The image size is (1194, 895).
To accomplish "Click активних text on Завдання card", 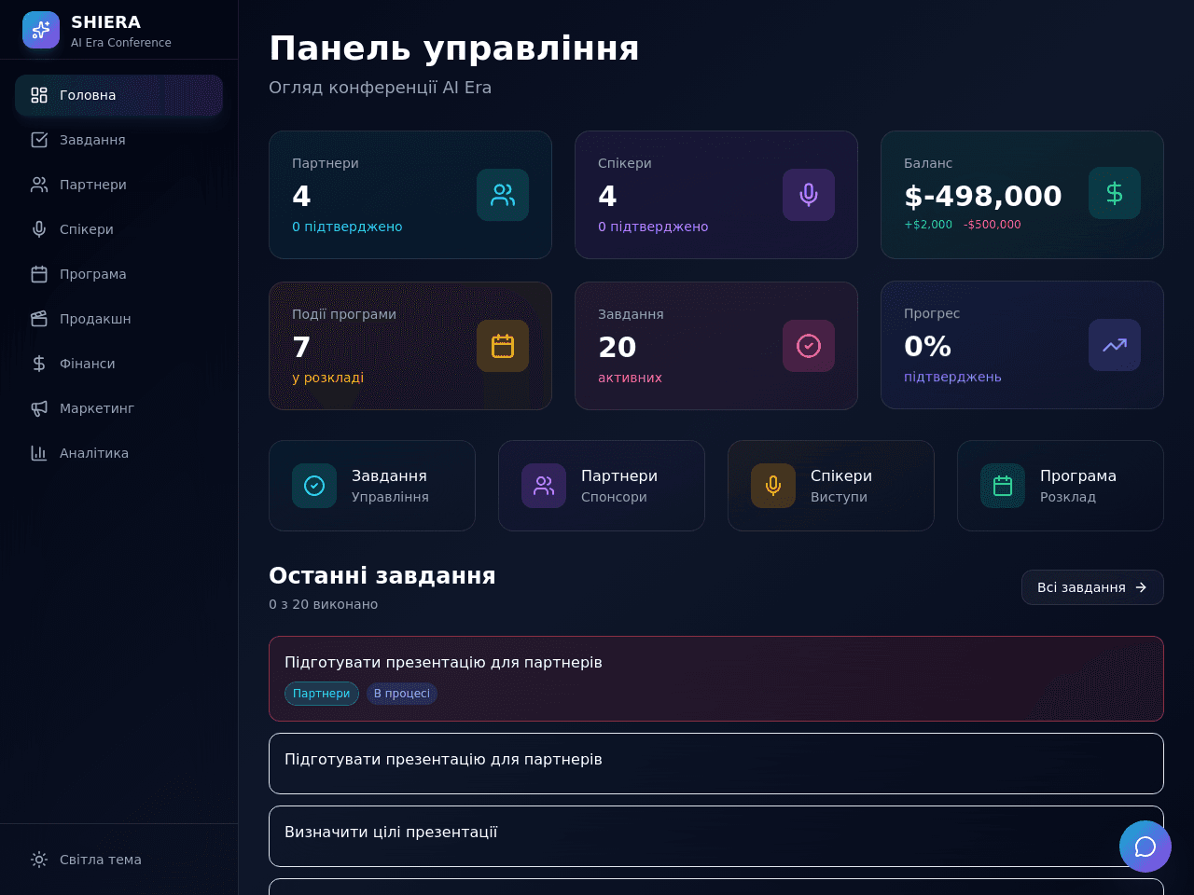I will [x=630, y=378].
